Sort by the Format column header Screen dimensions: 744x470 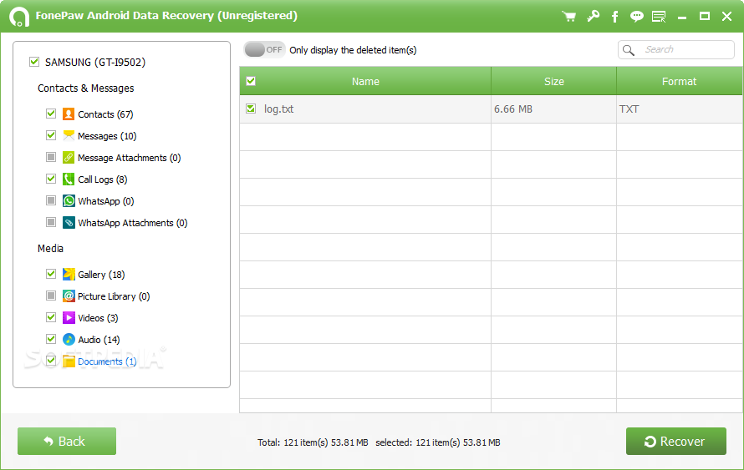pyautogui.click(x=679, y=81)
